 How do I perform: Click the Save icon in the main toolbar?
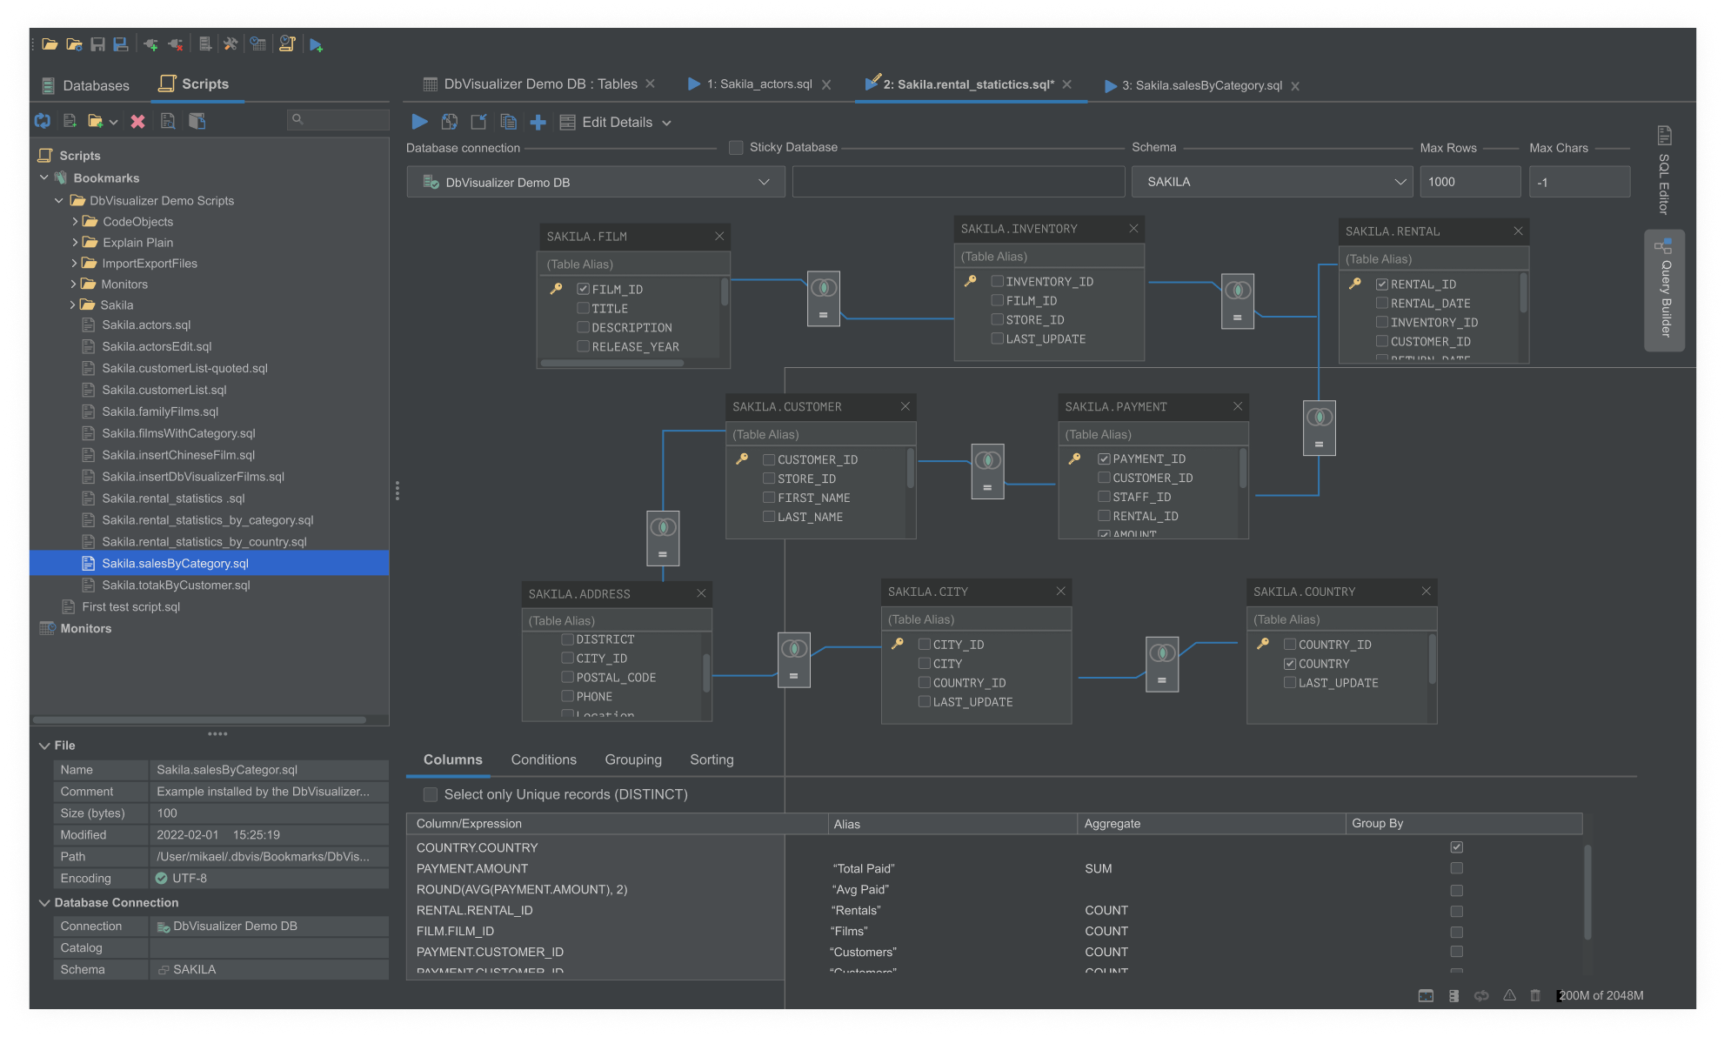point(98,43)
